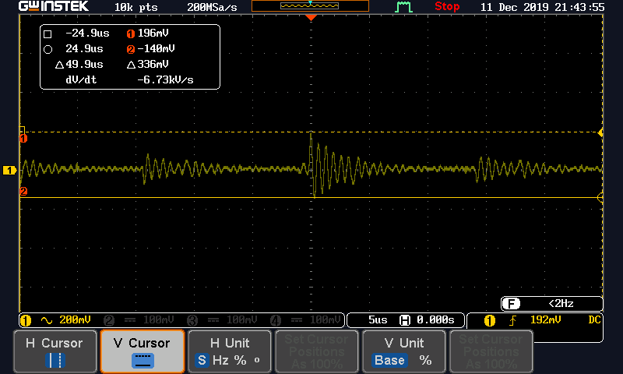623x374 pixels.
Task: Click the disabled vertical Set Cursor Positions As 100% key next to V Unit
Action: (491, 351)
